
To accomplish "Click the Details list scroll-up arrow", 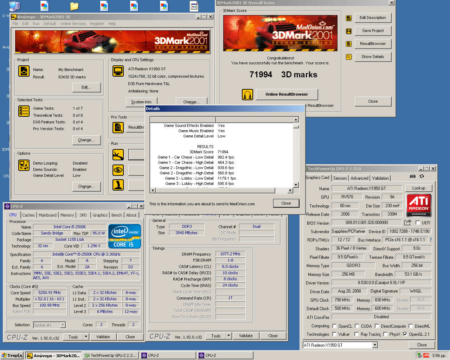I will click(296, 120).
